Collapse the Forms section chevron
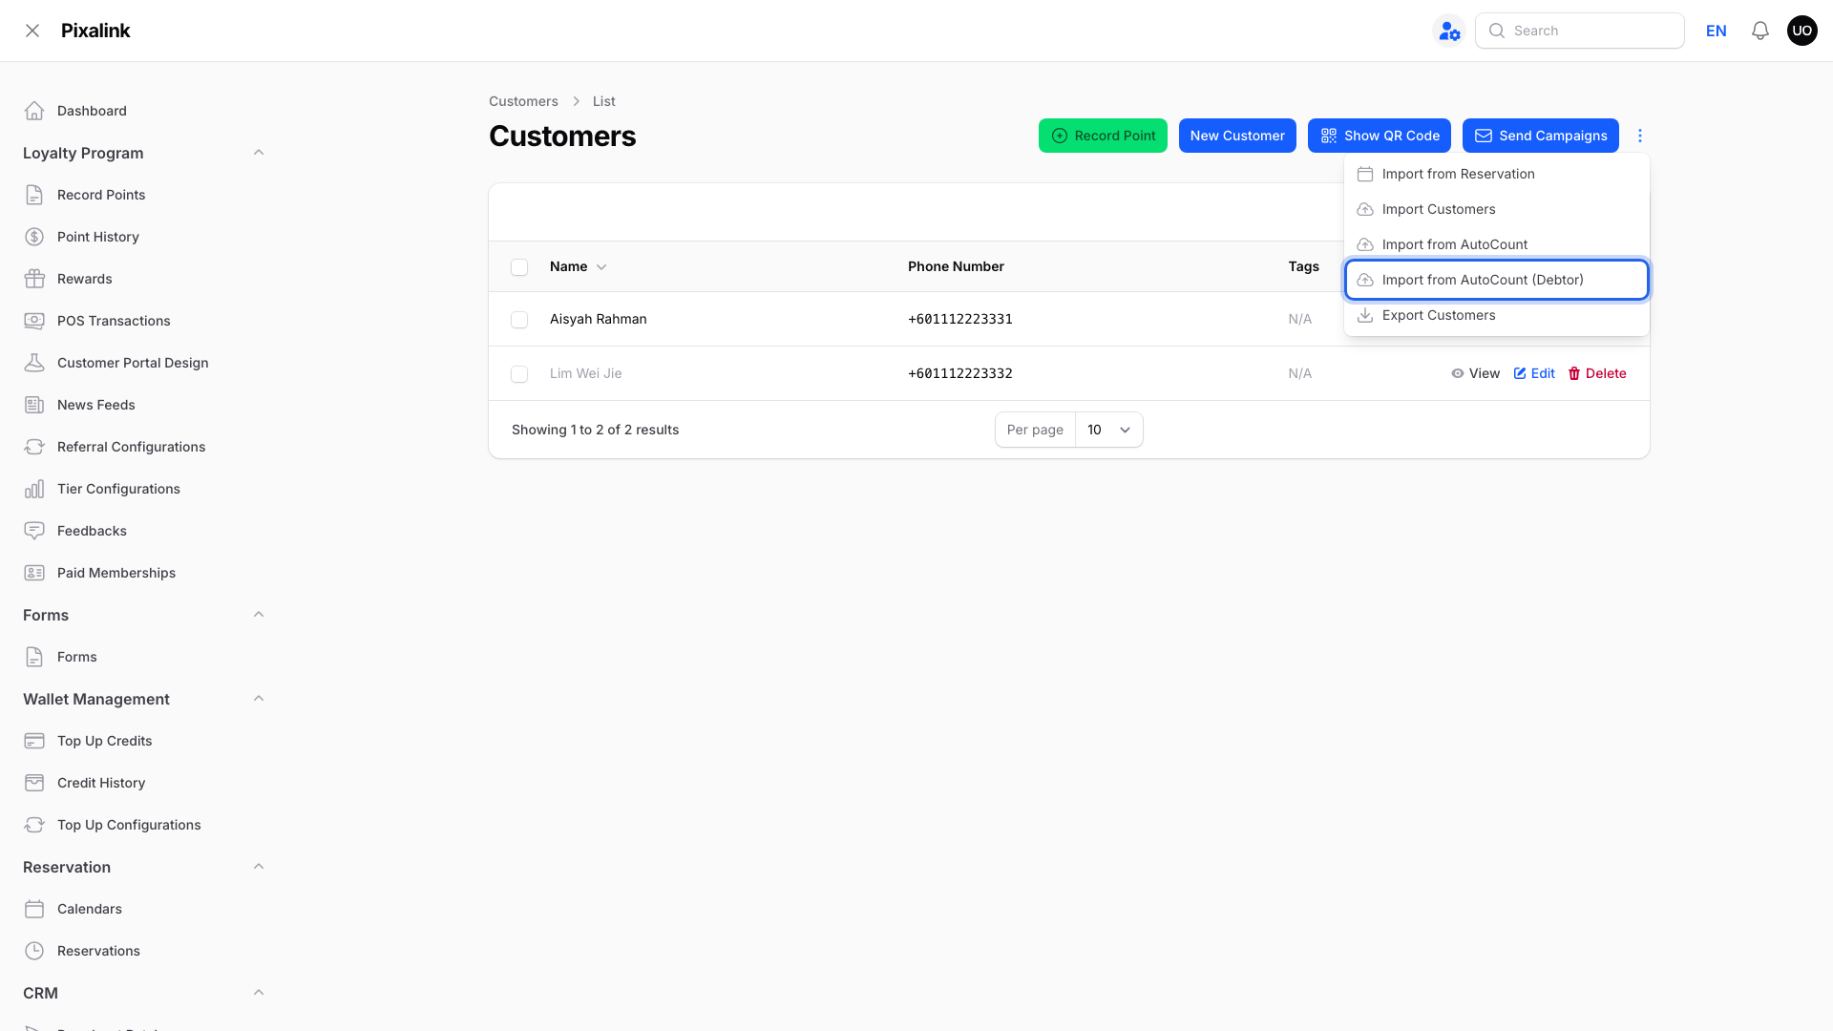The width and height of the screenshot is (1833, 1031). pyautogui.click(x=259, y=615)
